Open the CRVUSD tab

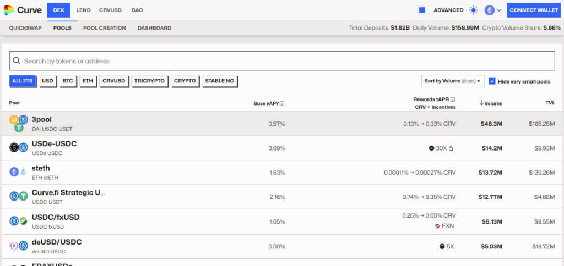(x=110, y=10)
